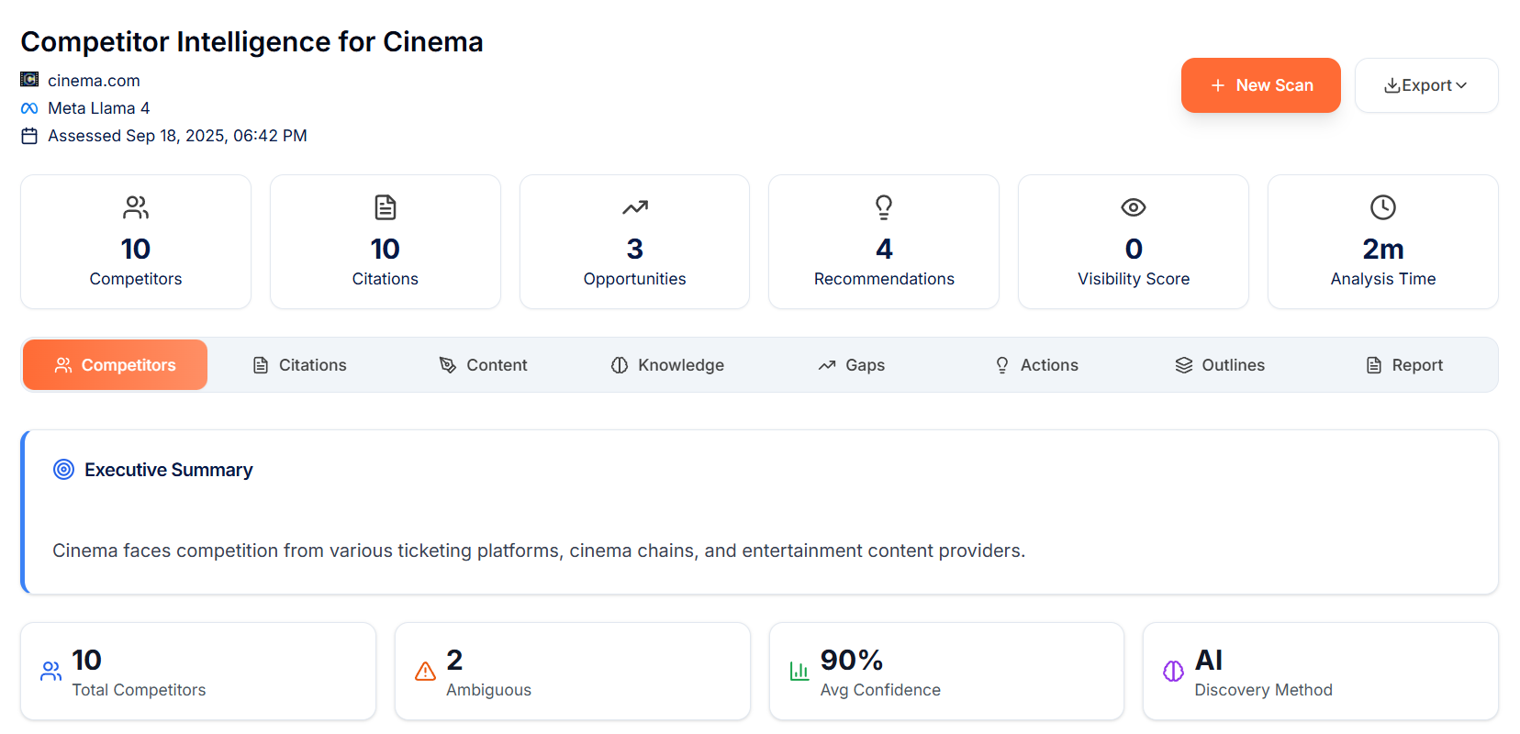The width and height of the screenshot is (1520, 734).
Task: Click the cinema.com favicon icon
Action: (x=29, y=80)
